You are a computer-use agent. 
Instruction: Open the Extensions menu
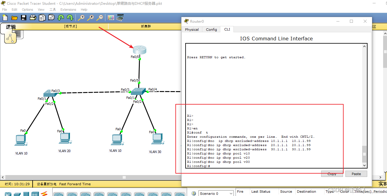68,9
